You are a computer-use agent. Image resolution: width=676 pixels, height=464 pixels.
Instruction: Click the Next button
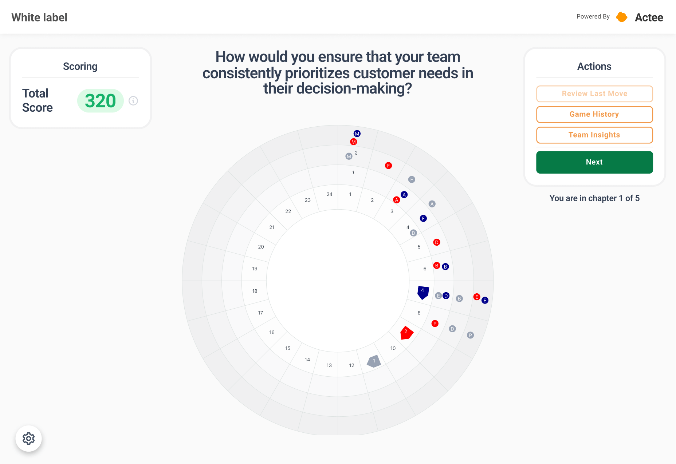pyautogui.click(x=594, y=162)
